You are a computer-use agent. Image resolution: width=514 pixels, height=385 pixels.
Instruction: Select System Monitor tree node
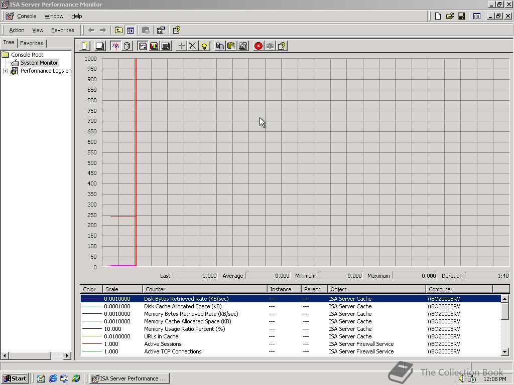(39, 63)
